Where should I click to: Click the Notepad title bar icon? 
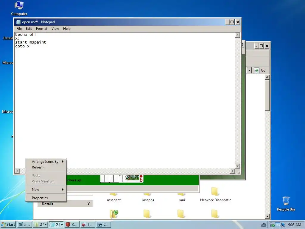(18, 22)
